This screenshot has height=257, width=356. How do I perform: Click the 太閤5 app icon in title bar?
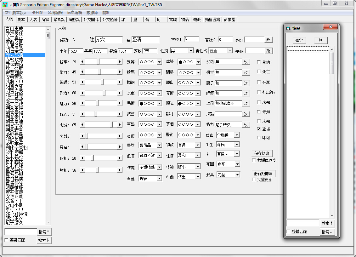click(x=5, y=4)
